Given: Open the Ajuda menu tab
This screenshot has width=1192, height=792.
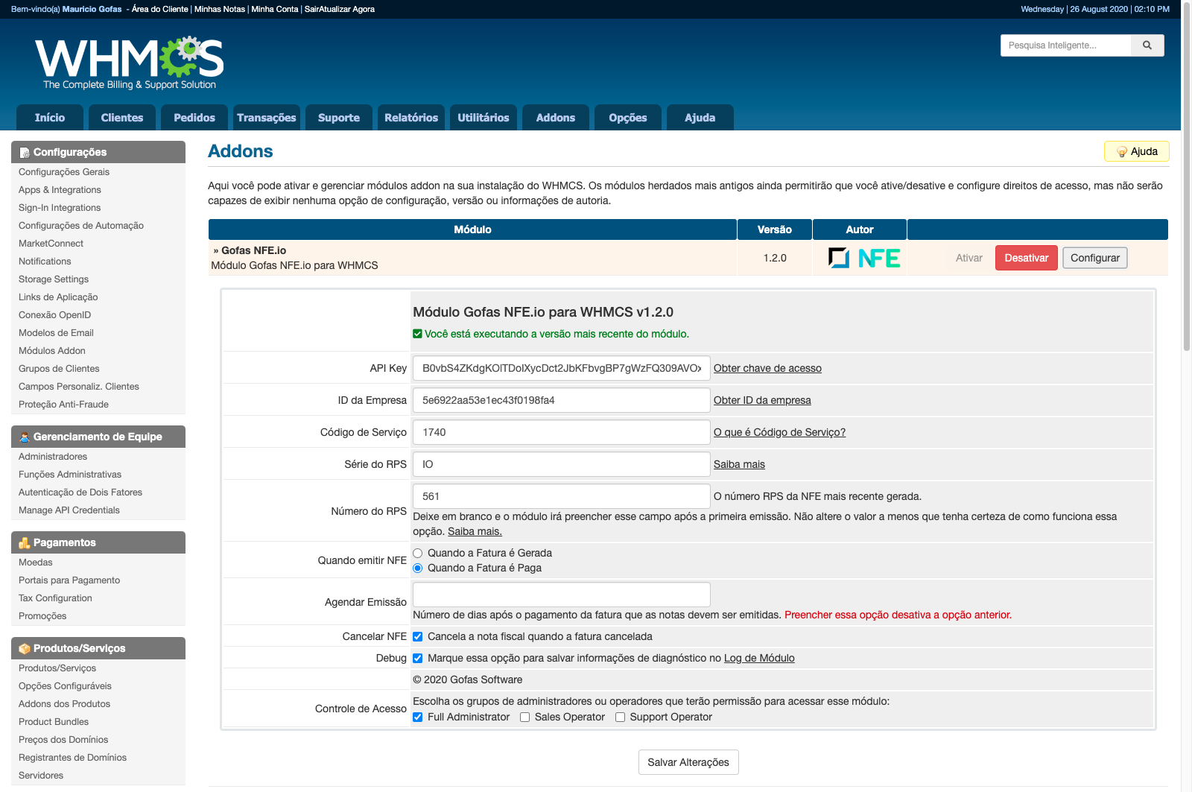Looking at the screenshot, I should click(700, 118).
